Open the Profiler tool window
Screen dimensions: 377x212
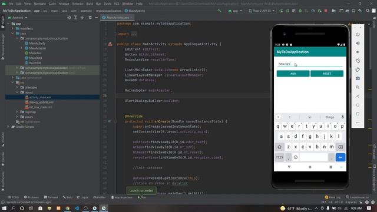coord(100,197)
